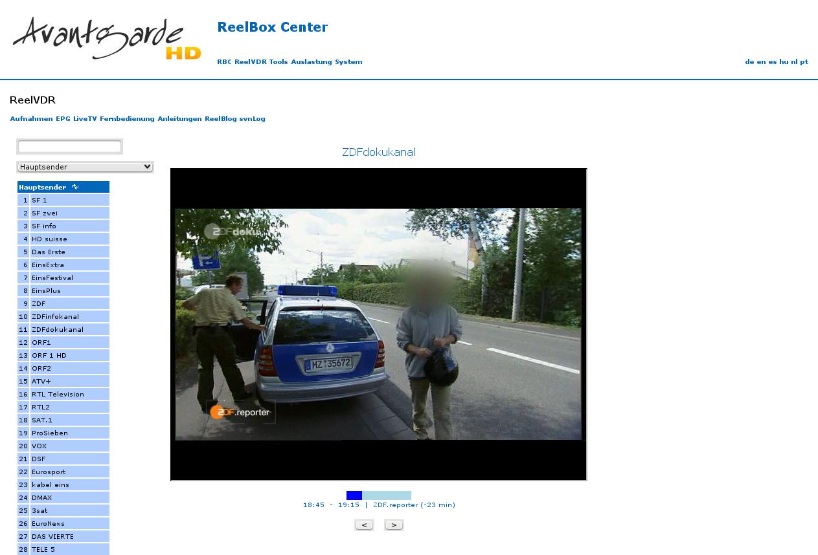Open the ReelBlog submenu link

pos(221,119)
